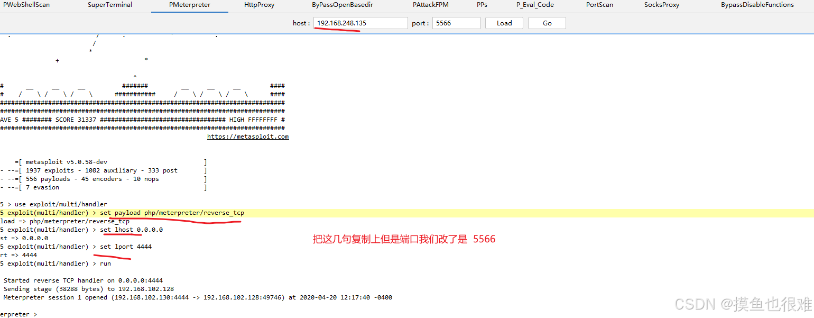The width and height of the screenshot is (814, 318).
Task: Open the P_Eval_Code tab
Action: pos(535,5)
